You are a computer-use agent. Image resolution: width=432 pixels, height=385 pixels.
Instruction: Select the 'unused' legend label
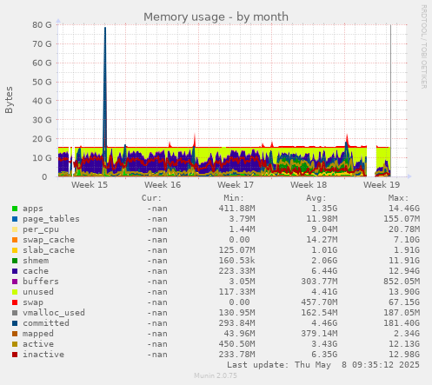tap(38, 292)
